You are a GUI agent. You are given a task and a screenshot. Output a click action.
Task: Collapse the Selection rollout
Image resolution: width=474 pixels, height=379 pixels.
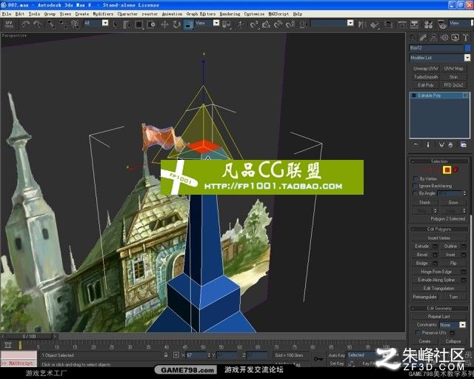[439, 161]
